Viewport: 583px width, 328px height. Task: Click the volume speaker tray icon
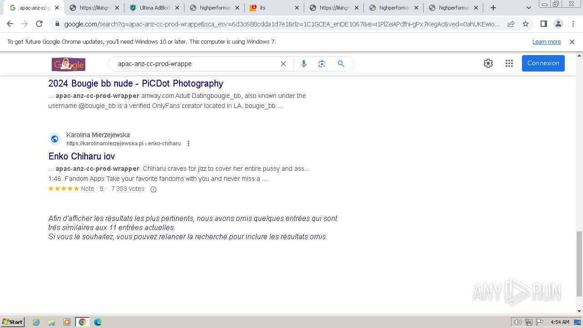click(518, 322)
